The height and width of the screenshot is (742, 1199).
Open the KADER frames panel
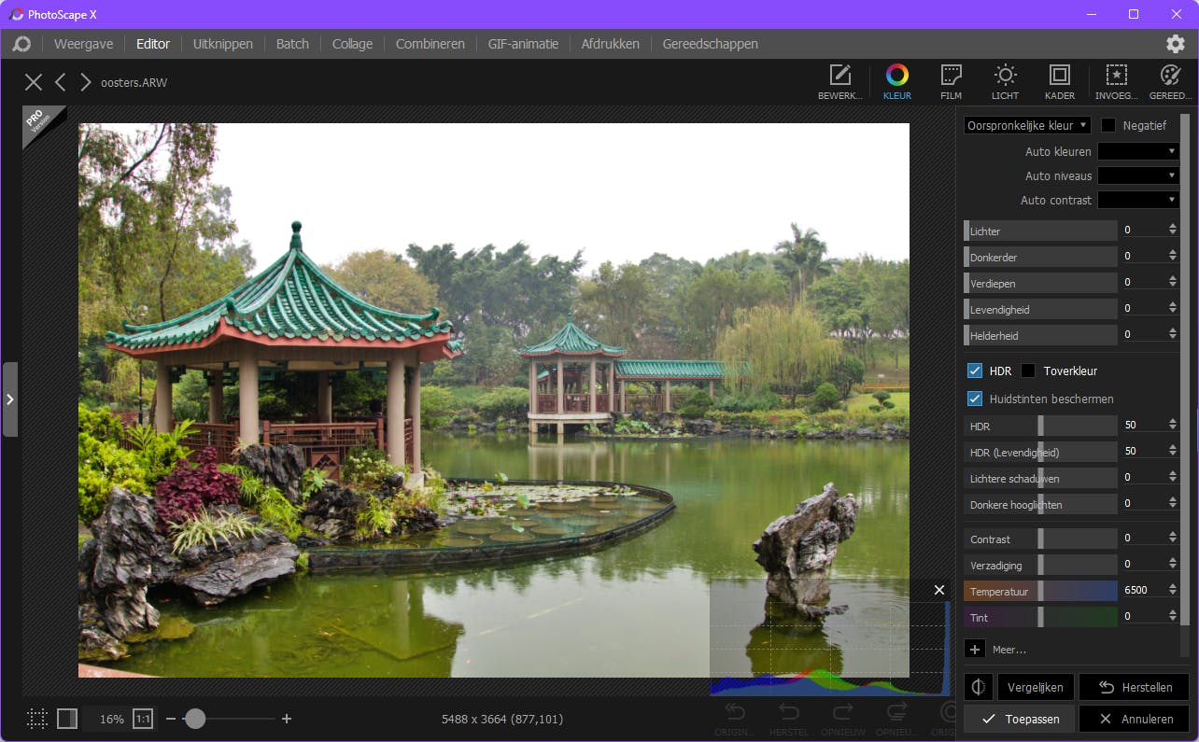[1060, 82]
